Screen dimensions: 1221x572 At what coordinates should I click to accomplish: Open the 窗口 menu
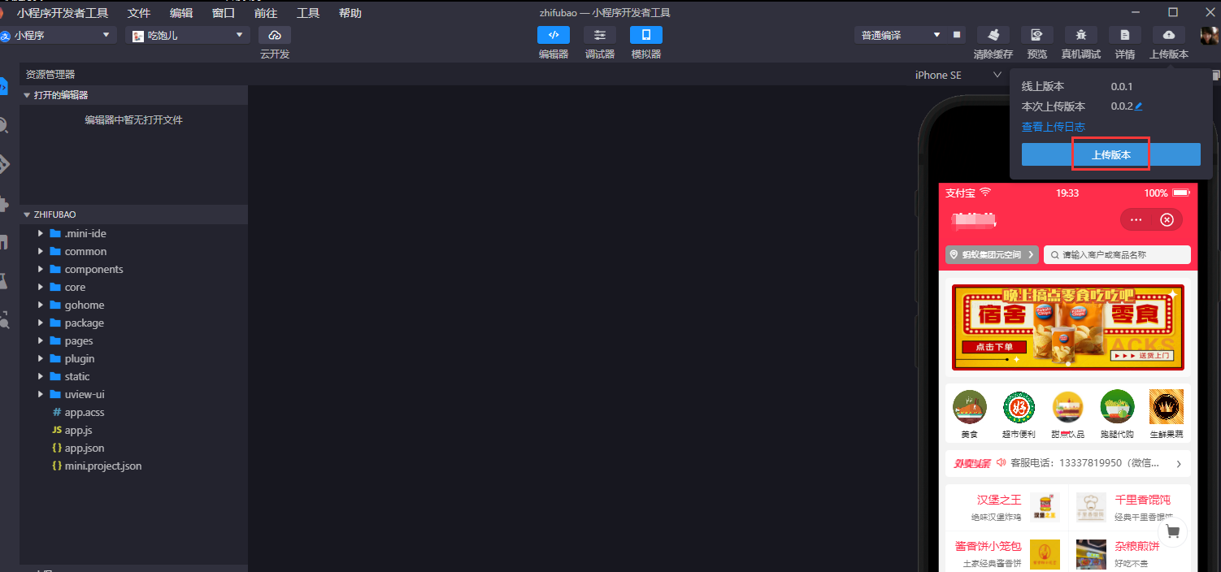point(224,13)
